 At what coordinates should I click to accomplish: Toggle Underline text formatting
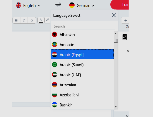coord(32,20)
